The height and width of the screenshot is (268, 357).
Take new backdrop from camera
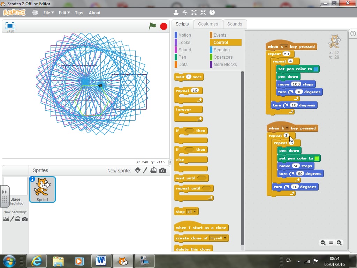click(25, 219)
